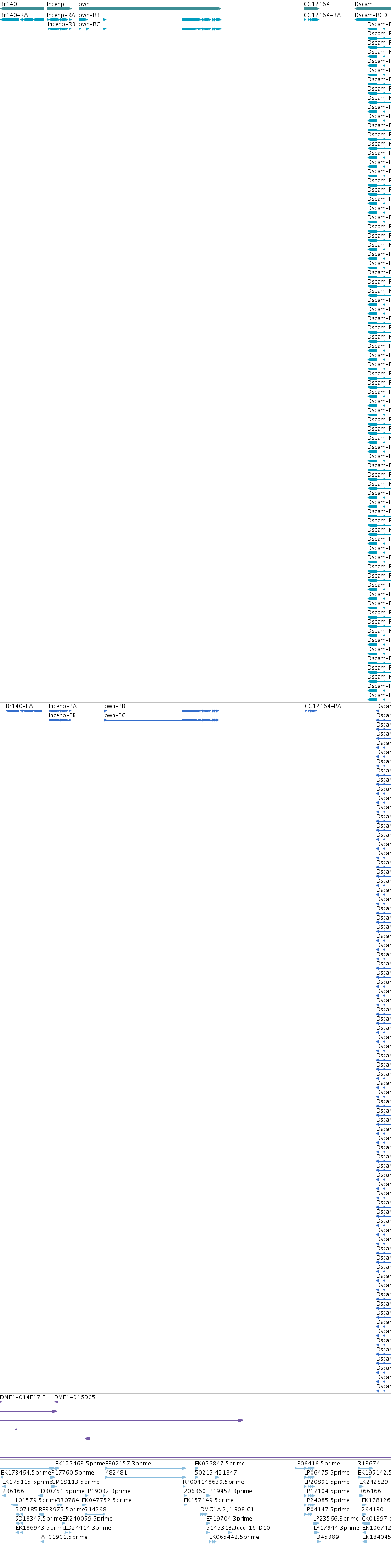391x1544 pixels.
Task: Click the LP24085.5prime EST label
Action: pyautogui.click(x=327, y=1500)
